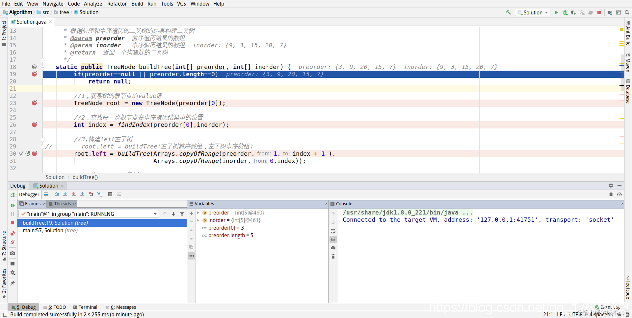Open the TODO tool window
The width and height of the screenshot is (632, 318).
pyautogui.click(x=55, y=307)
